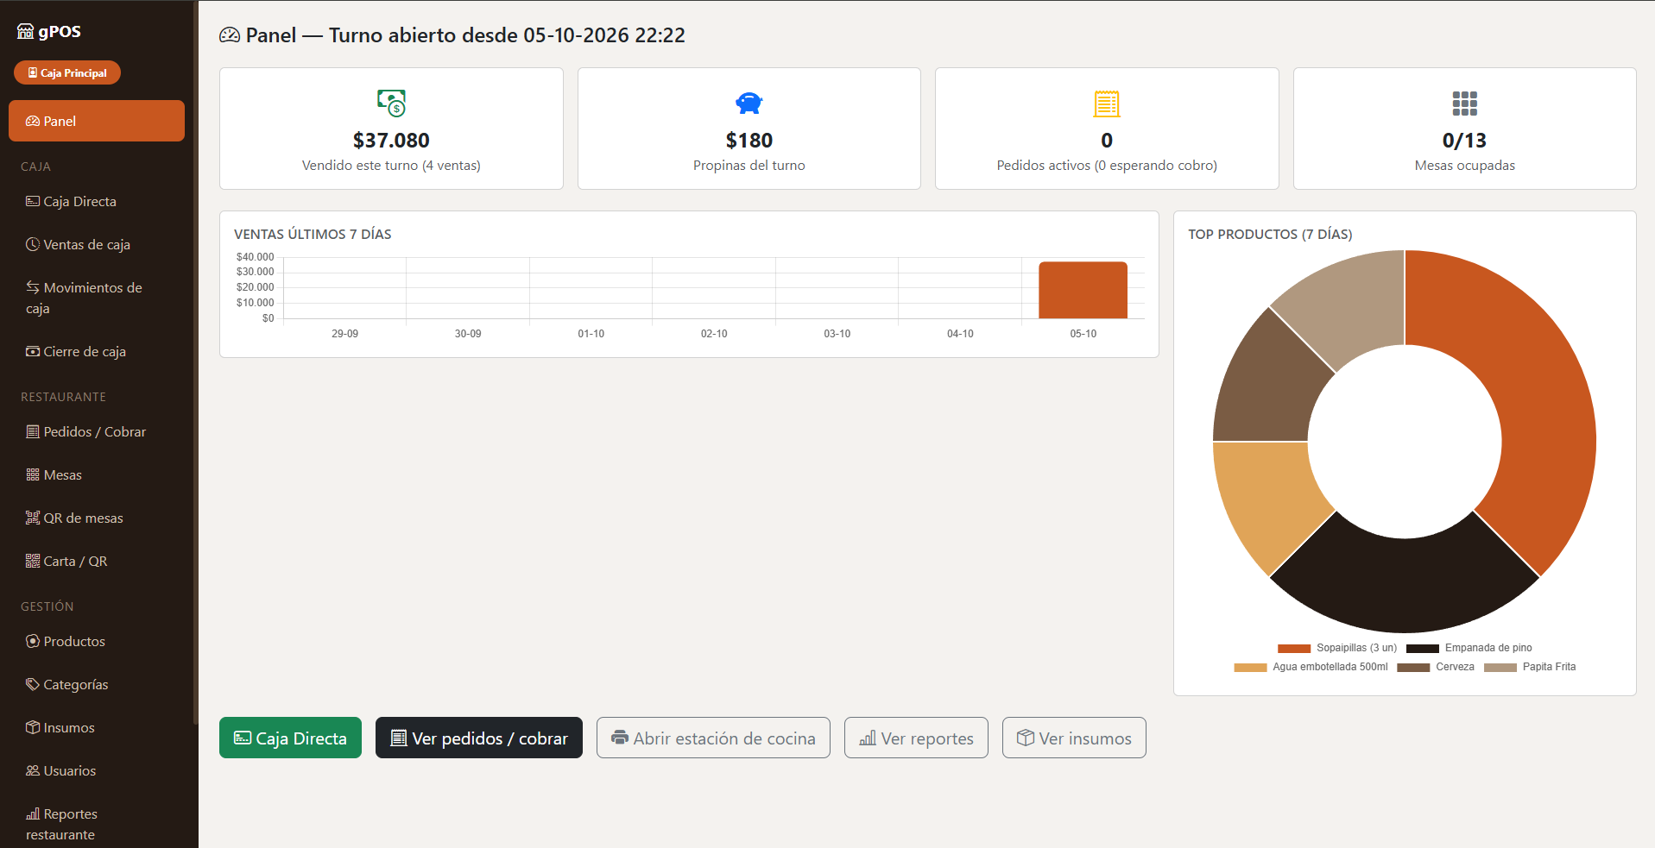The width and height of the screenshot is (1655, 848).
Task: Open Pedidos / Cobrar in sidebar
Action: (x=97, y=431)
